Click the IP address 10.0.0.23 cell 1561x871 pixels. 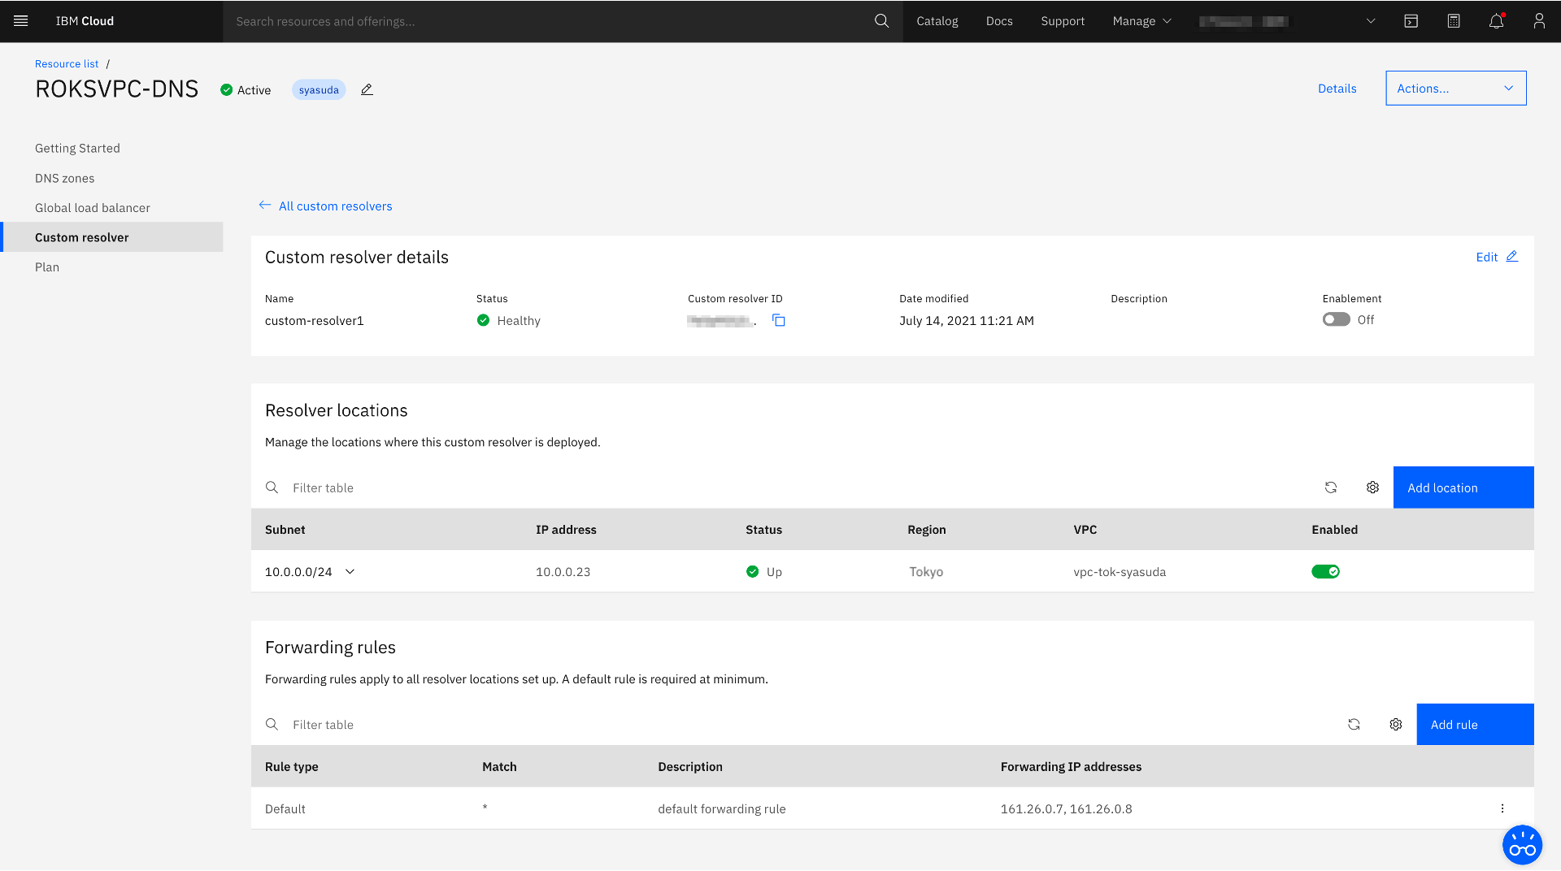[x=563, y=572]
